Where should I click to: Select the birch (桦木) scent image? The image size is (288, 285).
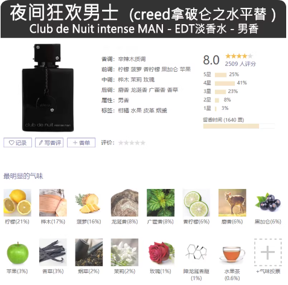point(53,202)
